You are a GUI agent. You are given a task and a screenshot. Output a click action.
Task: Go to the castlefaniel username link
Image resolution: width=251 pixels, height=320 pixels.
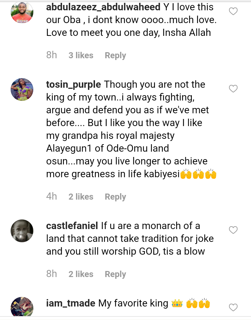point(72,226)
